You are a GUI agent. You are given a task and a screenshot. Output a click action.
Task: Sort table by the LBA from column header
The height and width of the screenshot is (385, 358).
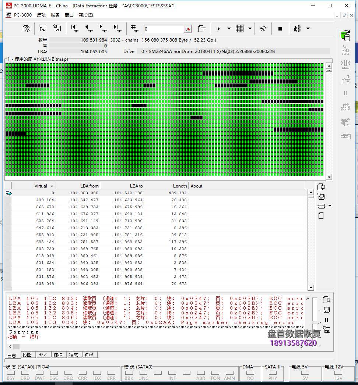(x=89, y=186)
